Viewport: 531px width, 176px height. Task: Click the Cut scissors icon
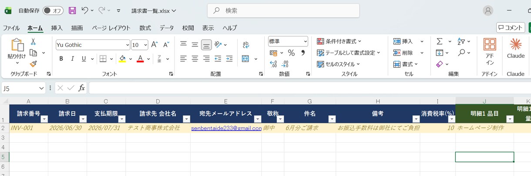pos(33,42)
